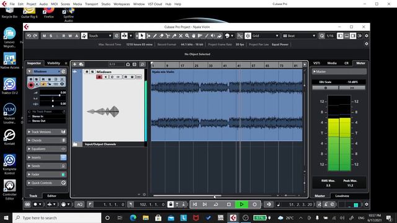Viewport: 397px width, 223px height.
Task: Select the Line tool in the toolbar
Action: click(x=207, y=36)
